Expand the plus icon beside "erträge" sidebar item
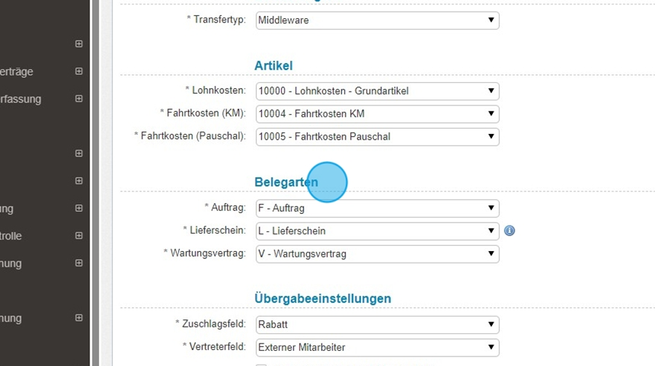Viewport: 655px width, 366px height. 79,71
